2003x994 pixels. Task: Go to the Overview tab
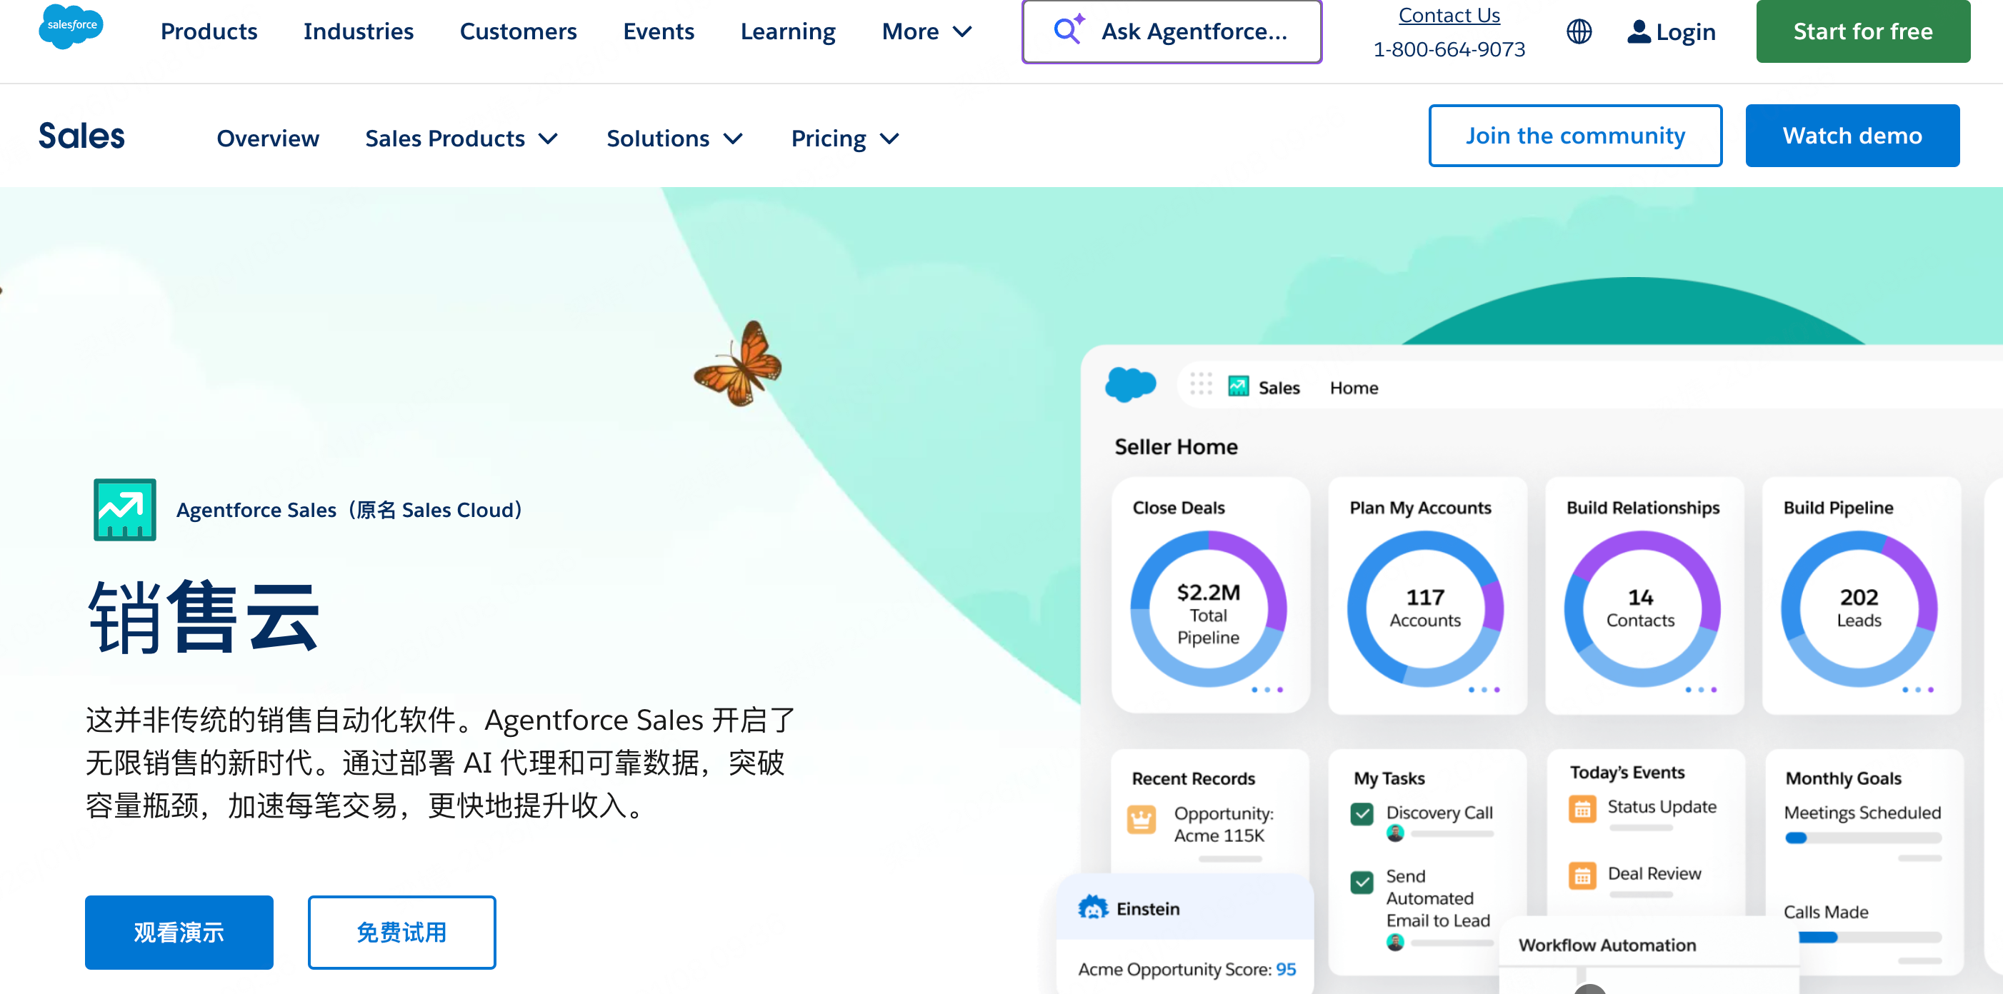coord(267,139)
